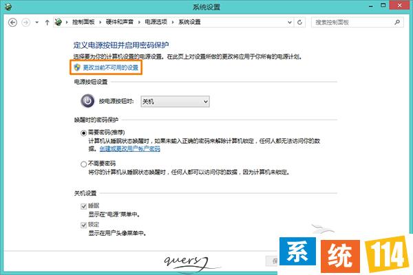Open 控制面板 breadcrumb
413x275 pixels.
point(83,22)
